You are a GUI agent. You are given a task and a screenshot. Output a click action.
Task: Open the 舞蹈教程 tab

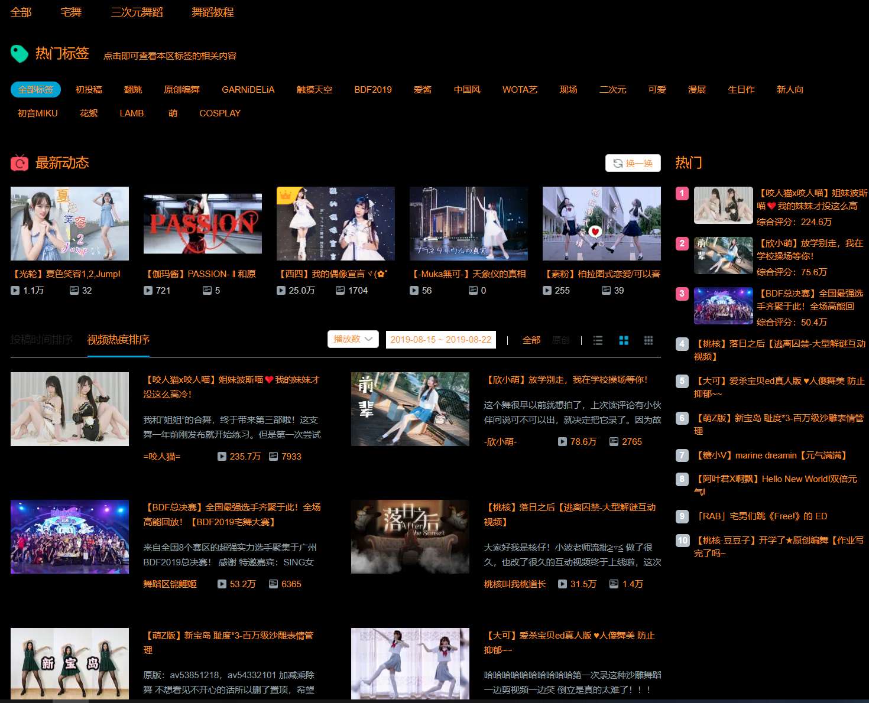(212, 12)
